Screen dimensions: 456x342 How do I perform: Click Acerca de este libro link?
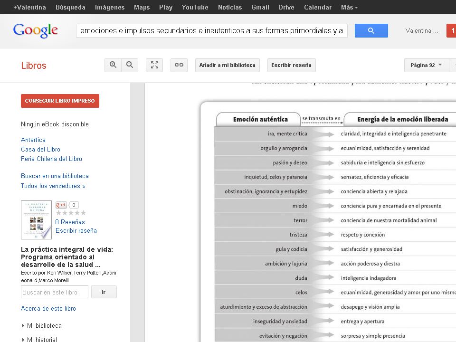click(x=48, y=309)
